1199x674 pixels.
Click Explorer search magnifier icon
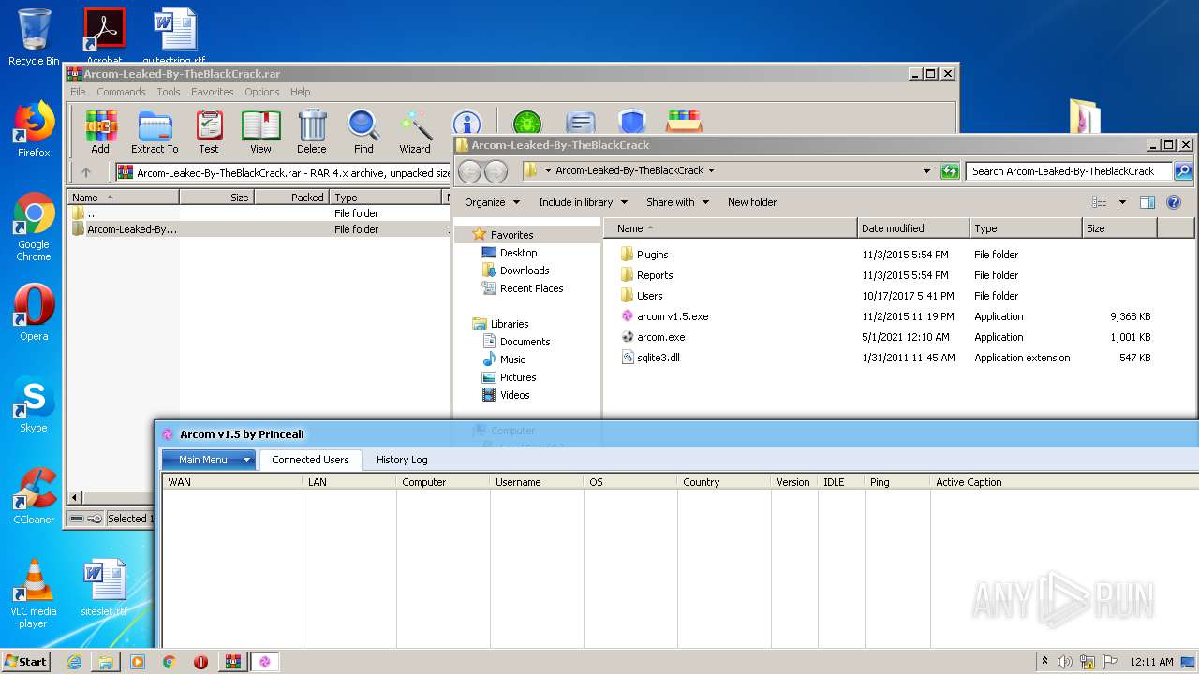tap(1183, 171)
